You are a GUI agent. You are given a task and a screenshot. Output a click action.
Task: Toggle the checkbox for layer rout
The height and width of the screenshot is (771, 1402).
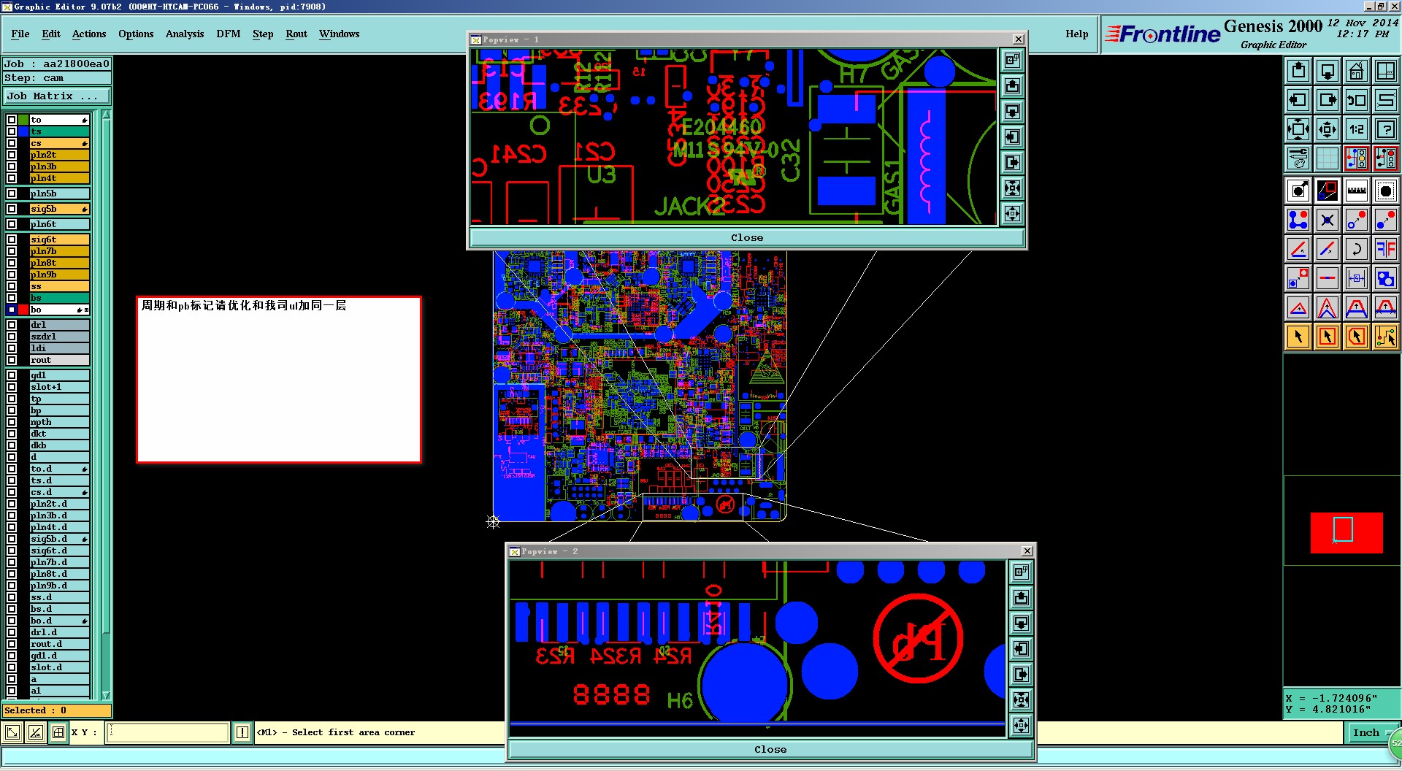click(x=12, y=360)
